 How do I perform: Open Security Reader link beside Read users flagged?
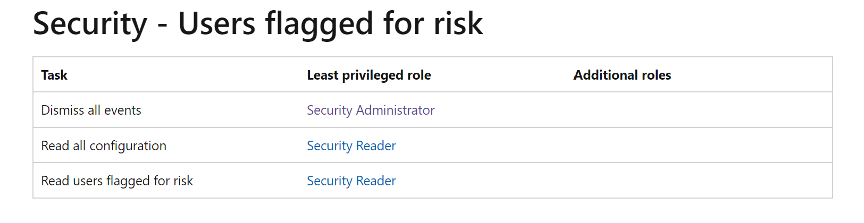(351, 181)
